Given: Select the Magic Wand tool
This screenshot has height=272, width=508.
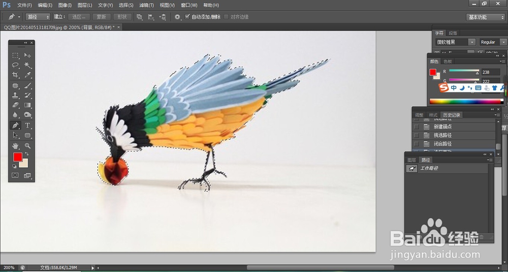Looking at the screenshot, I should tap(27, 65).
